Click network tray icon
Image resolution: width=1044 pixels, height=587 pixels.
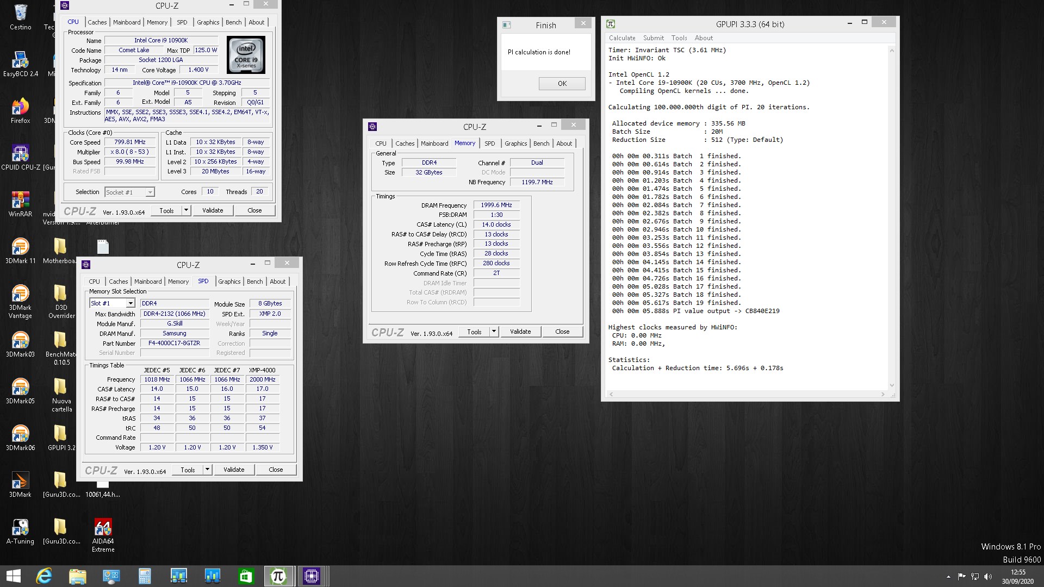pyautogui.click(x=975, y=577)
